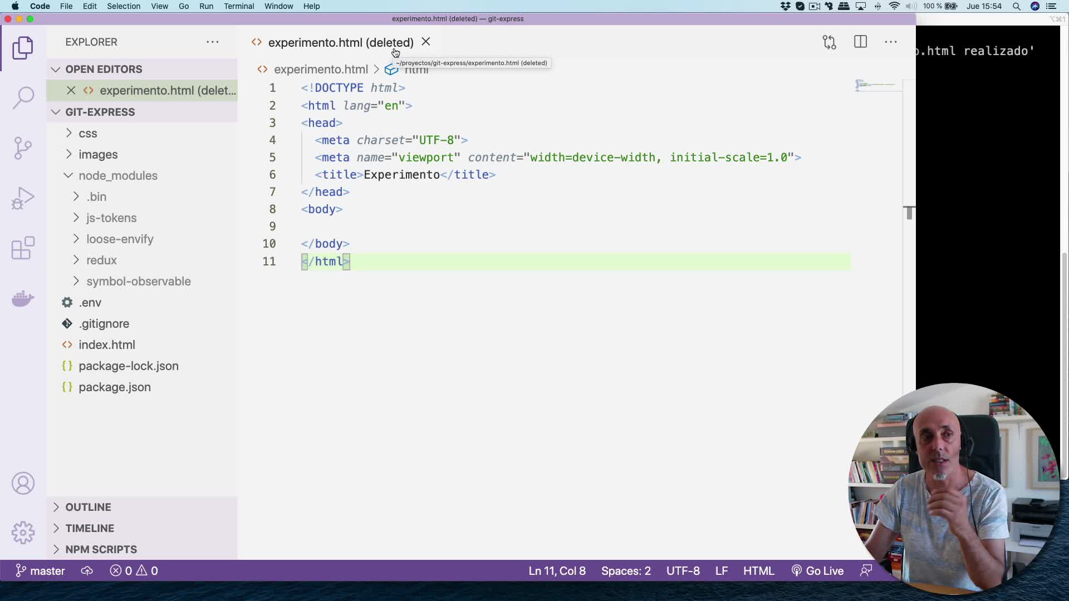Image resolution: width=1069 pixels, height=601 pixels.
Task: Open the Accounts icon in activity bar
Action: [x=22, y=483]
